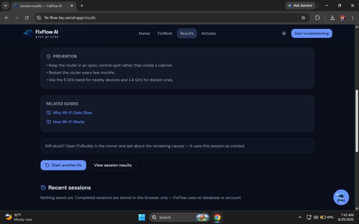This screenshot has height=224, width=359.
Task: Click 'Keep the router in an open, central spot' text
Action: point(85,65)
